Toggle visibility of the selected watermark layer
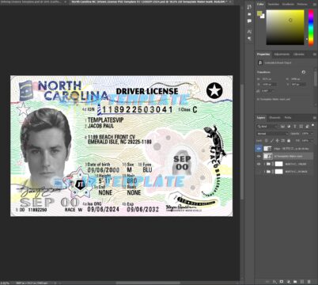This screenshot has width=318, height=285. [259, 156]
